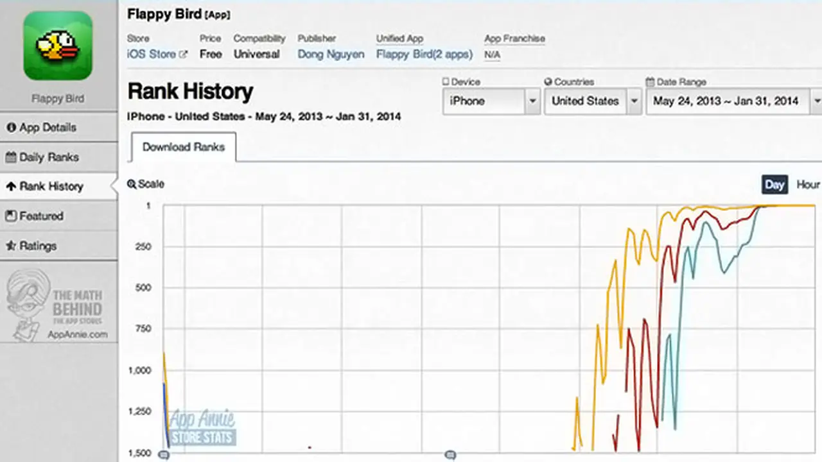Click the Ratings star icon
The width and height of the screenshot is (822, 462).
coord(11,246)
